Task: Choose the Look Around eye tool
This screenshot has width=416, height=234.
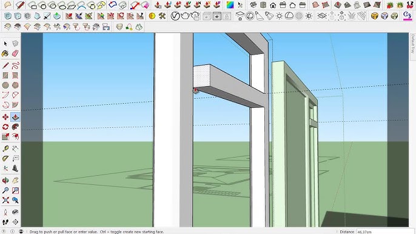Action: pos(15,212)
